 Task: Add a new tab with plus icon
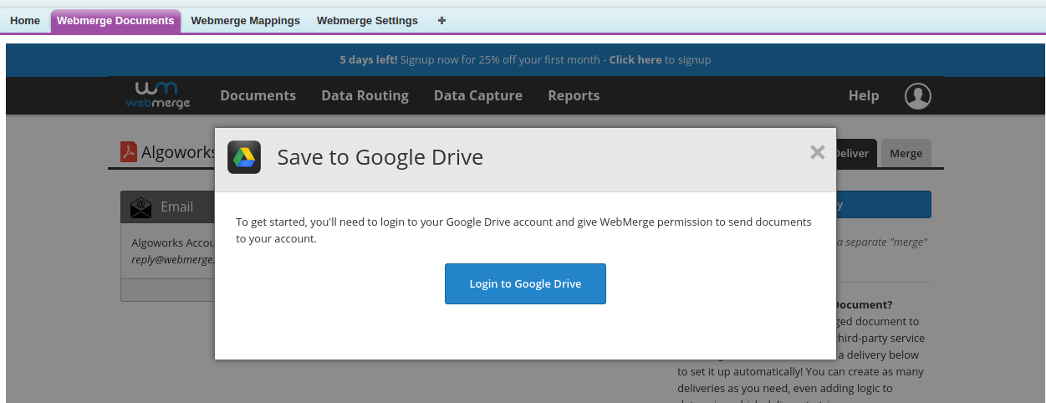(441, 21)
